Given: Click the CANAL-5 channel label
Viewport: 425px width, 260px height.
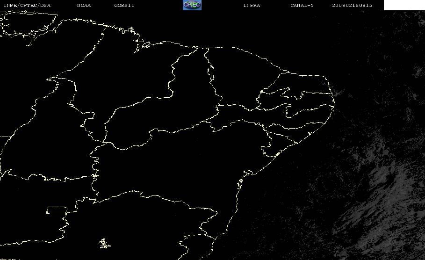Looking at the screenshot, I should (x=302, y=5).
